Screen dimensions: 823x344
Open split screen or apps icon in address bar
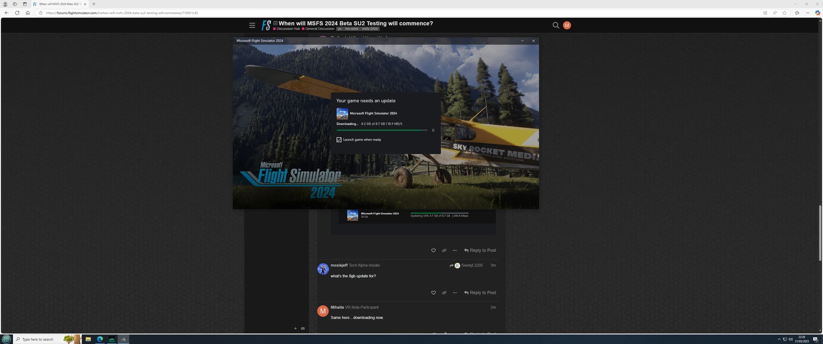[x=765, y=13]
